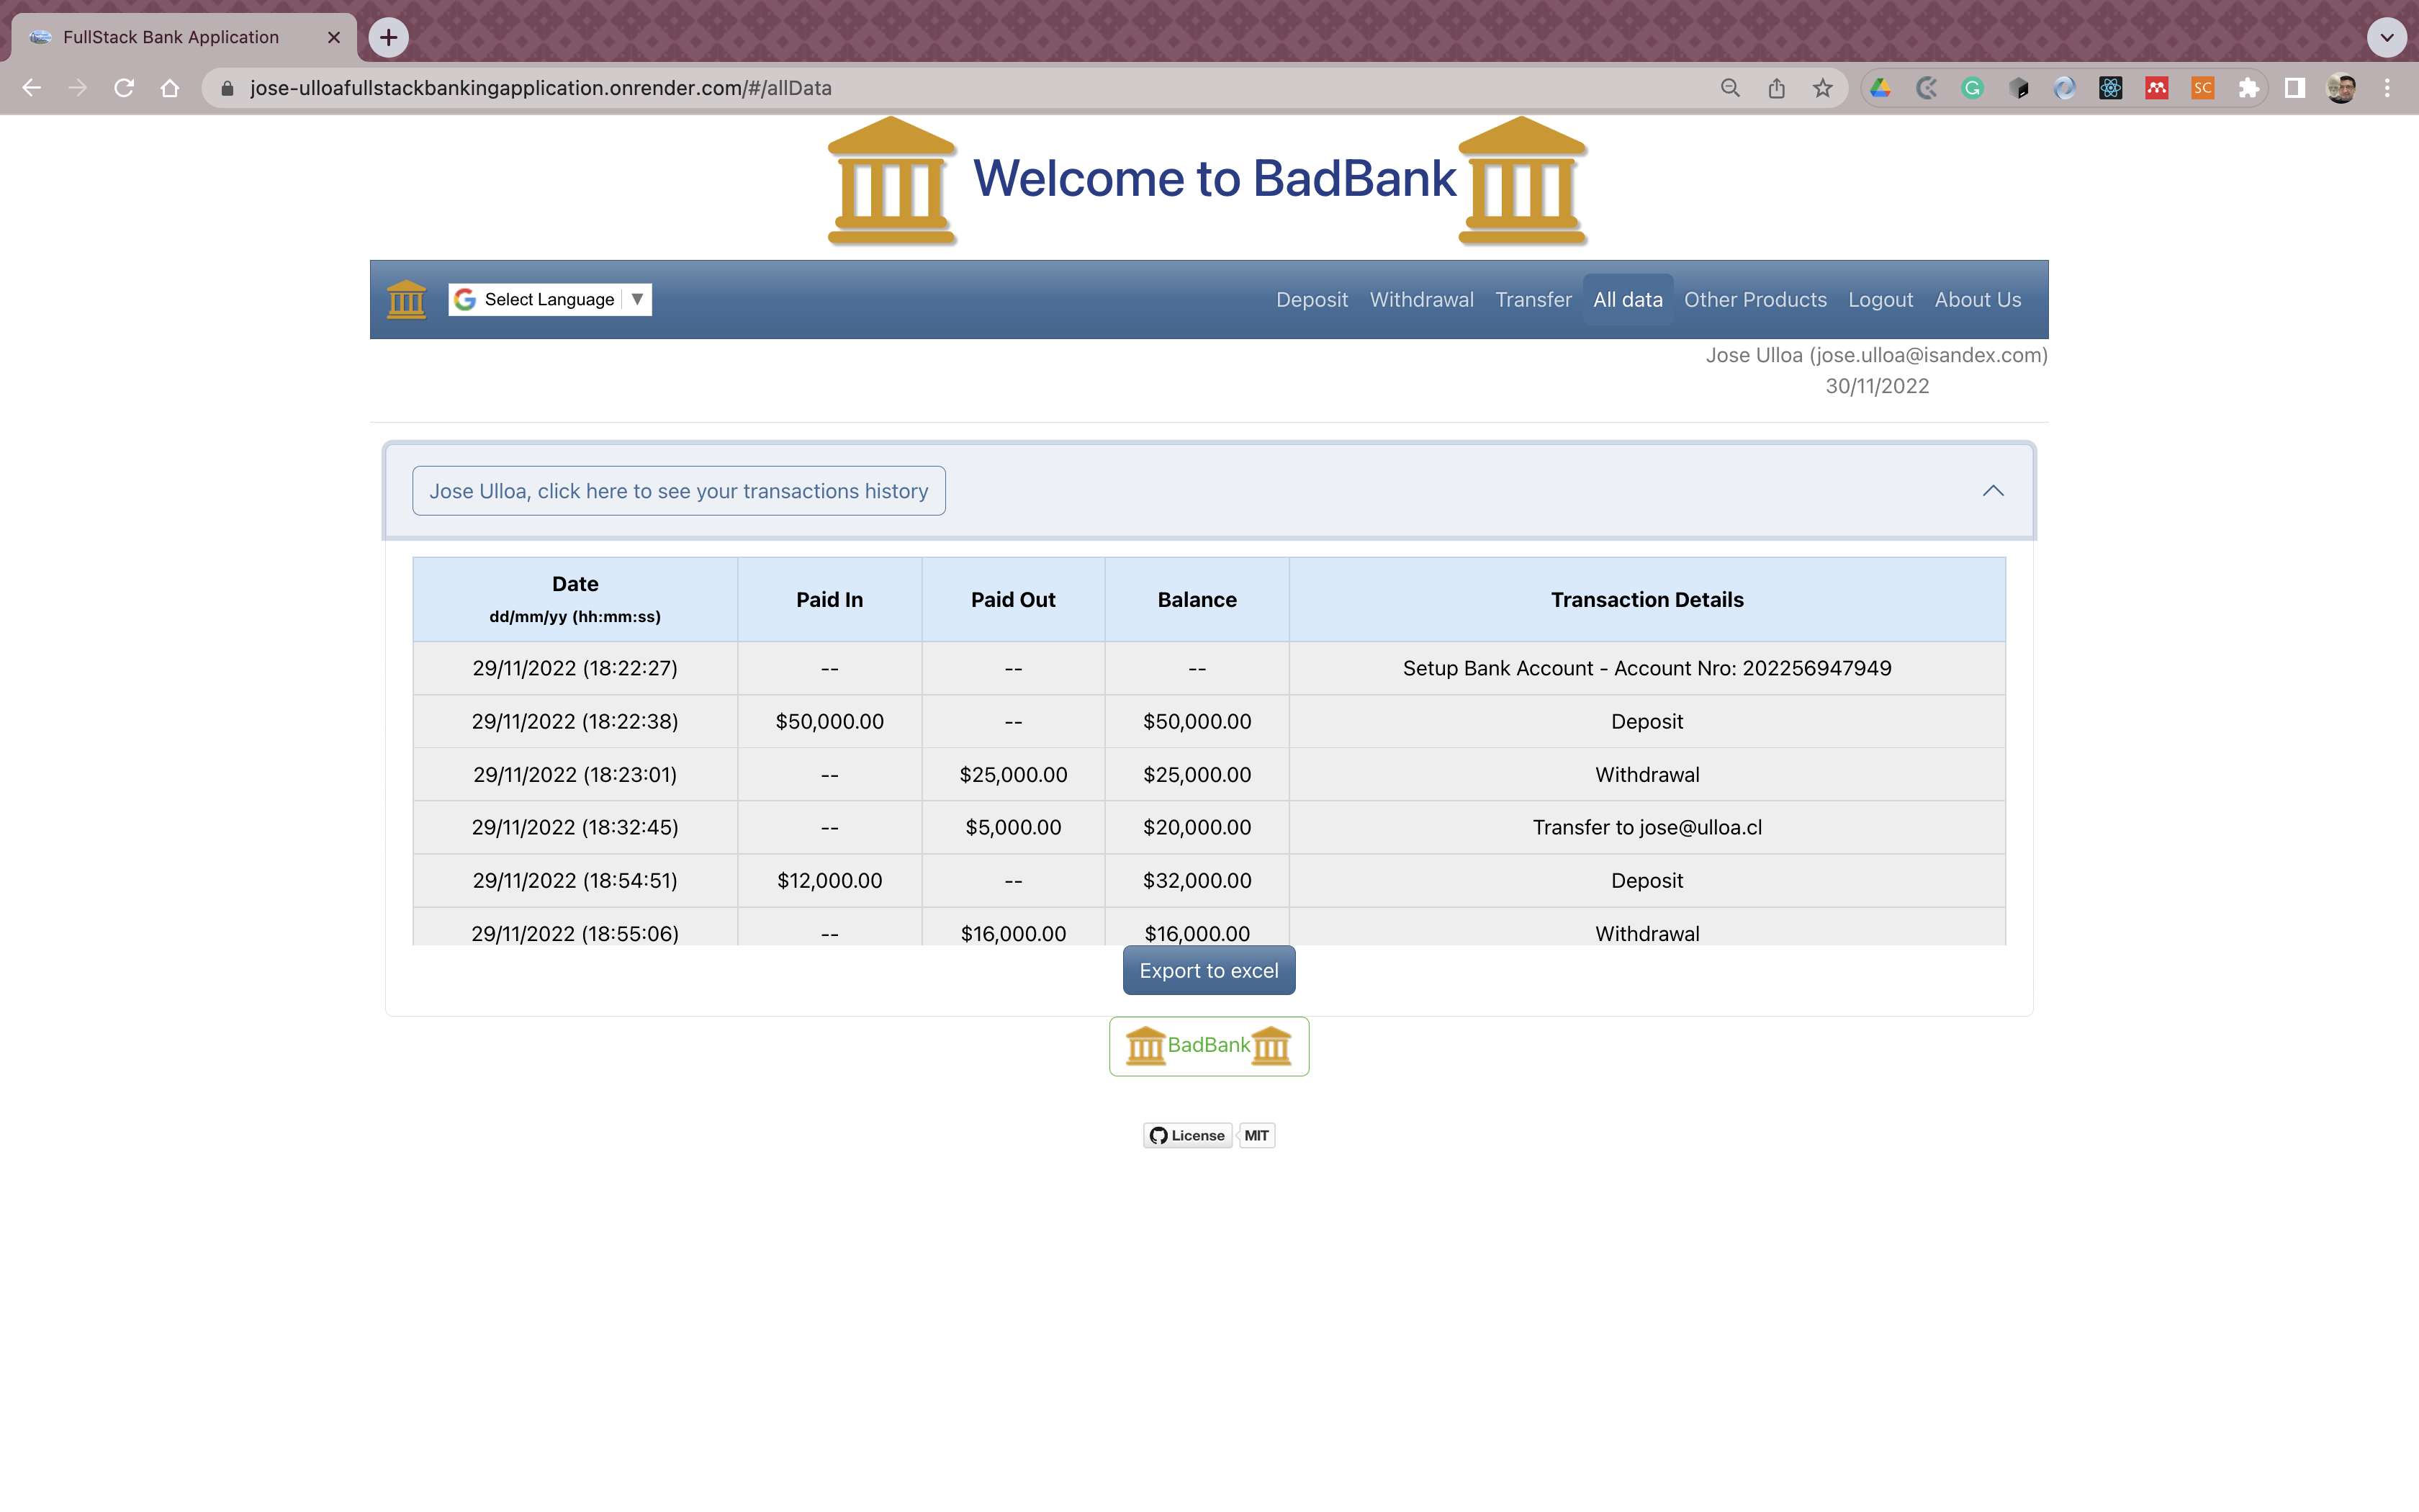Open Chrome three-dot menu
2419x1512 pixels.
[2387, 88]
